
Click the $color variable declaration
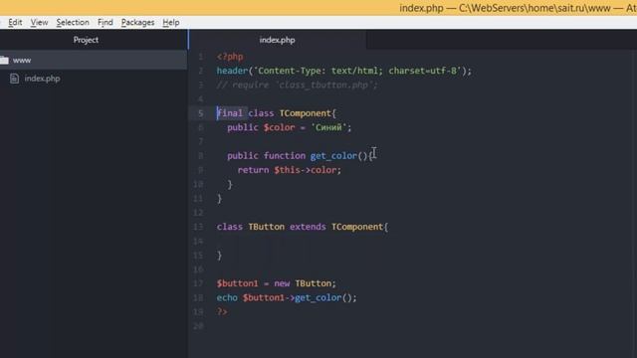[279, 127]
